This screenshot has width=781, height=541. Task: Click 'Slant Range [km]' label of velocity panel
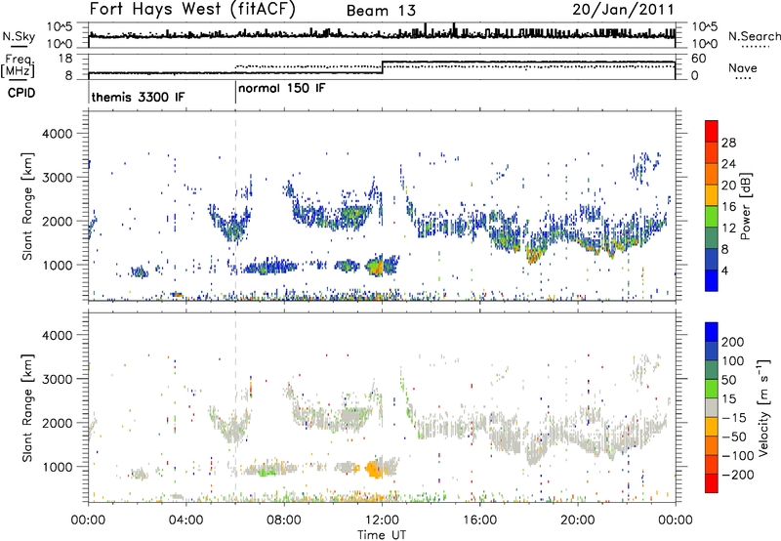click(27, 407)
